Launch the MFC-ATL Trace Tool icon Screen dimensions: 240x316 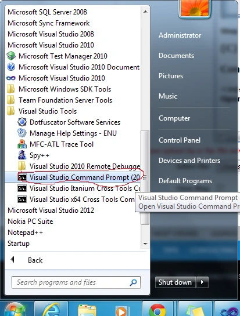(x=22, y=144)
